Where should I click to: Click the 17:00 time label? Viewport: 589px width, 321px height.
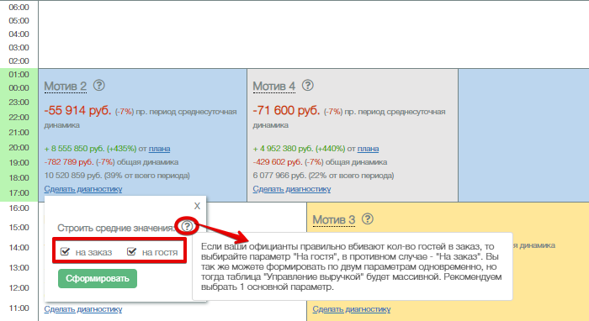tap(19, 193)
